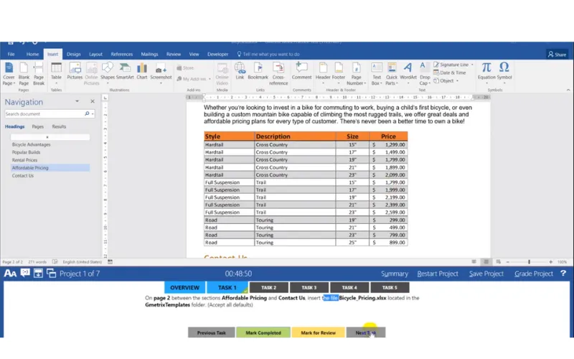Insert WordArt
The image size is (574, 359).
coord(408,73)
